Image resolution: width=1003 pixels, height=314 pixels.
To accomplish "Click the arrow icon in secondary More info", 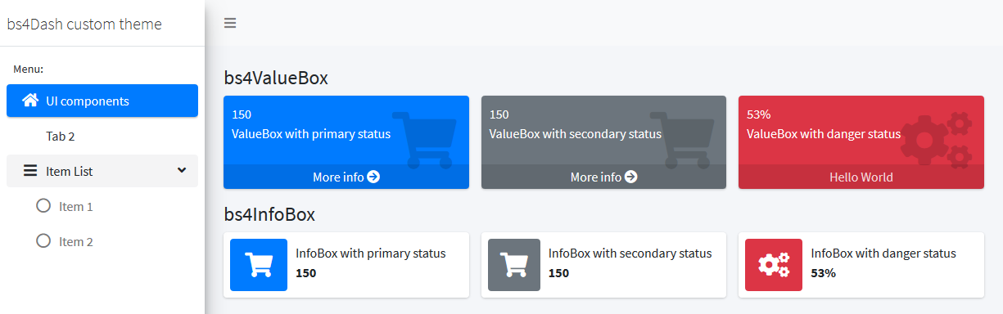I will click(631, 177).
